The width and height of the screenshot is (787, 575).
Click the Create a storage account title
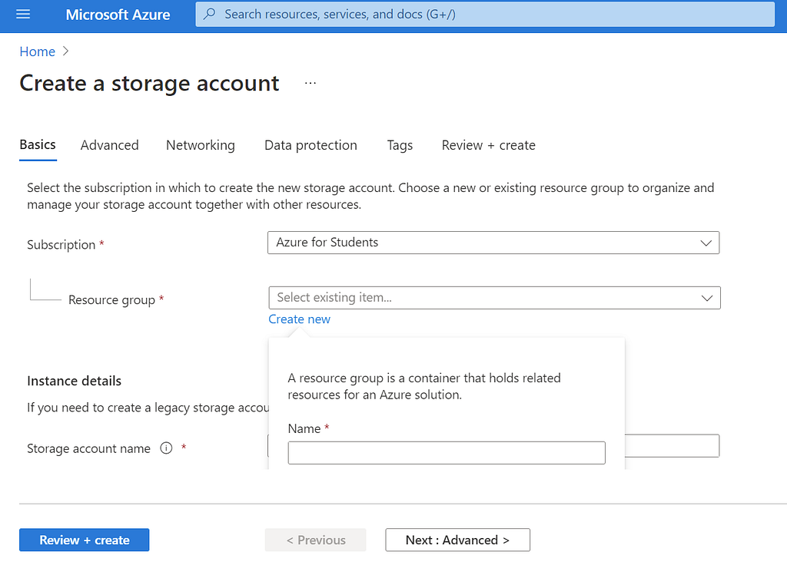pos(149,83)
